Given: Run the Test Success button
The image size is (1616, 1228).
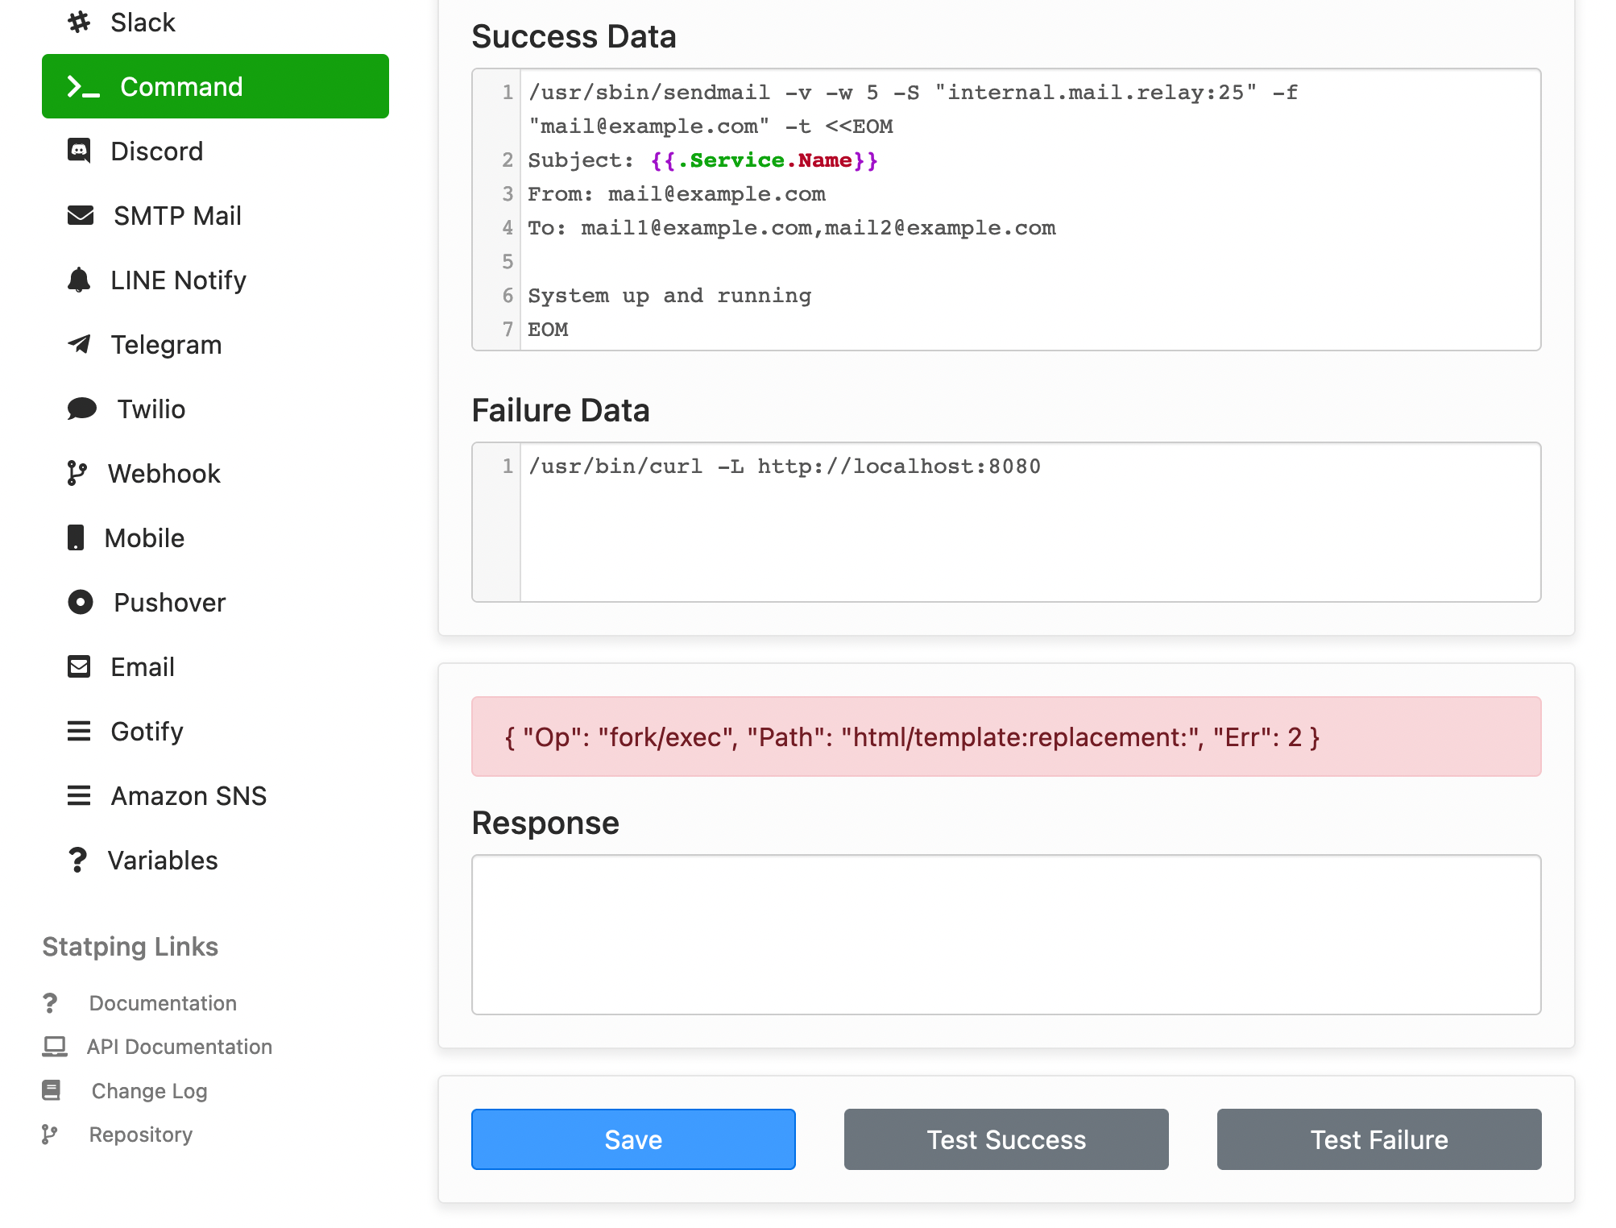Looking at the screenshot, I should point(1006,1139).
